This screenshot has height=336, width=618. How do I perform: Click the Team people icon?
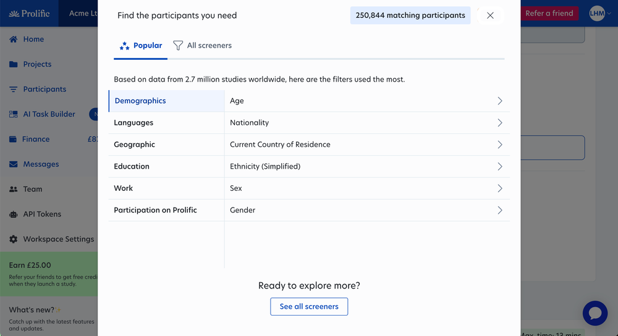pyautogui.click(x=14, y=189)
